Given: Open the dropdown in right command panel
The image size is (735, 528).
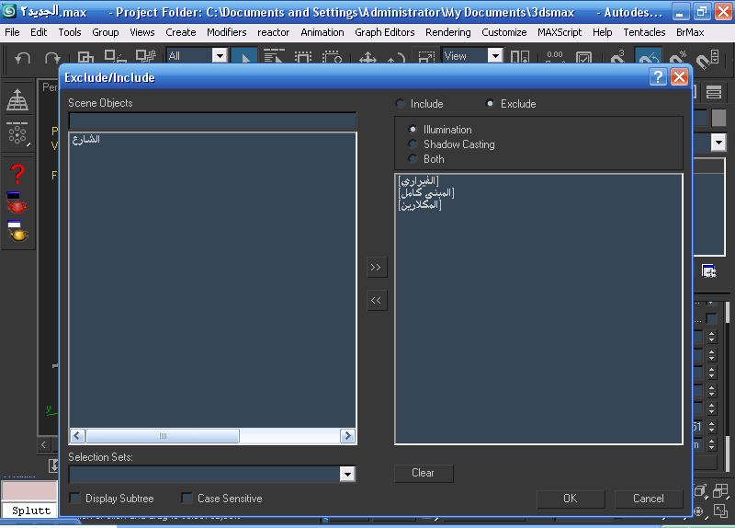Looking at the screenshot, I should click(x=718, y=142).
